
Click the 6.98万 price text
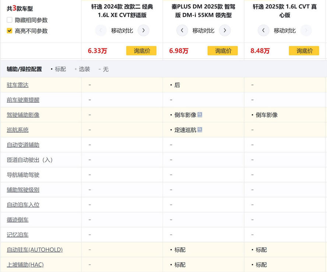pos(179,51)
